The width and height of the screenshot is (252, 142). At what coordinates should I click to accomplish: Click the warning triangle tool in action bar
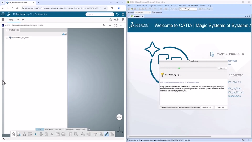[24, 134]
